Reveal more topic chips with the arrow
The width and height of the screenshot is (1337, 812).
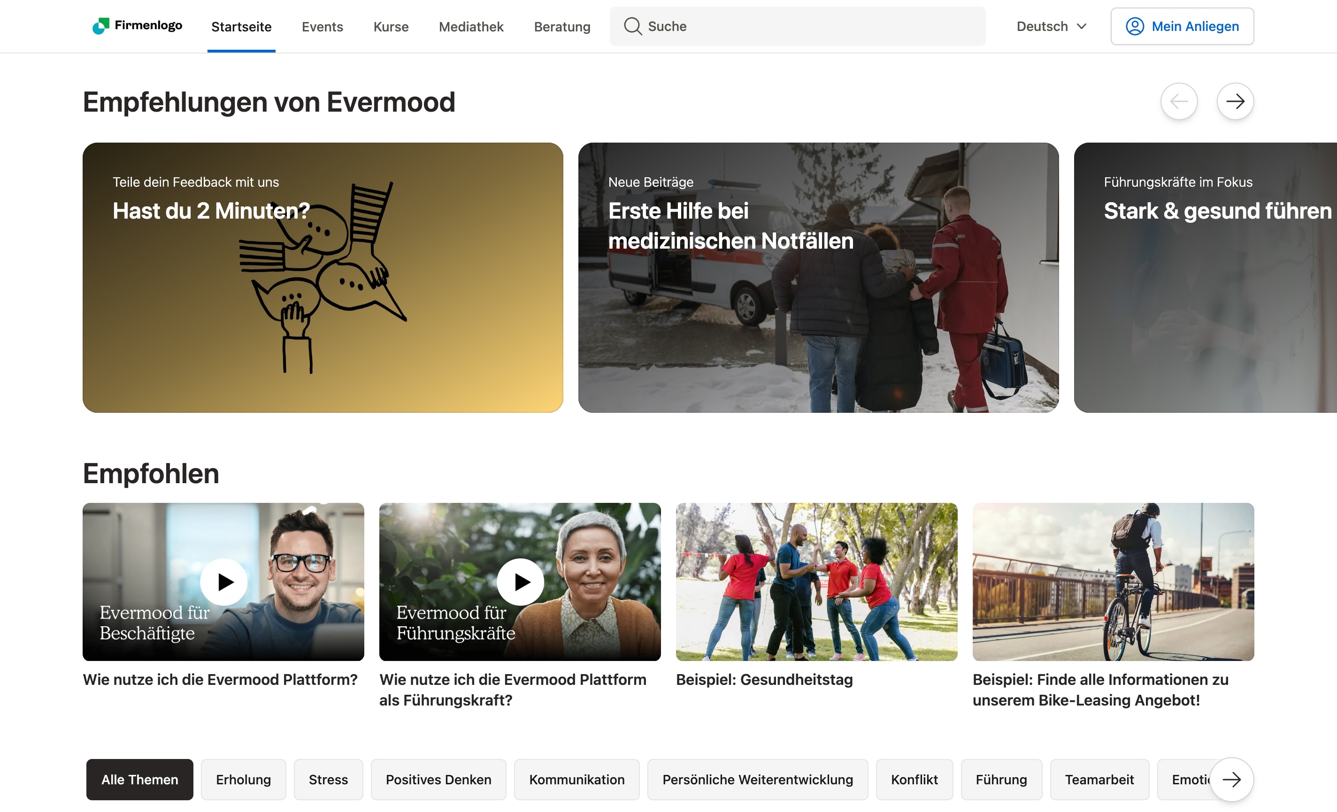(1232, 780)
